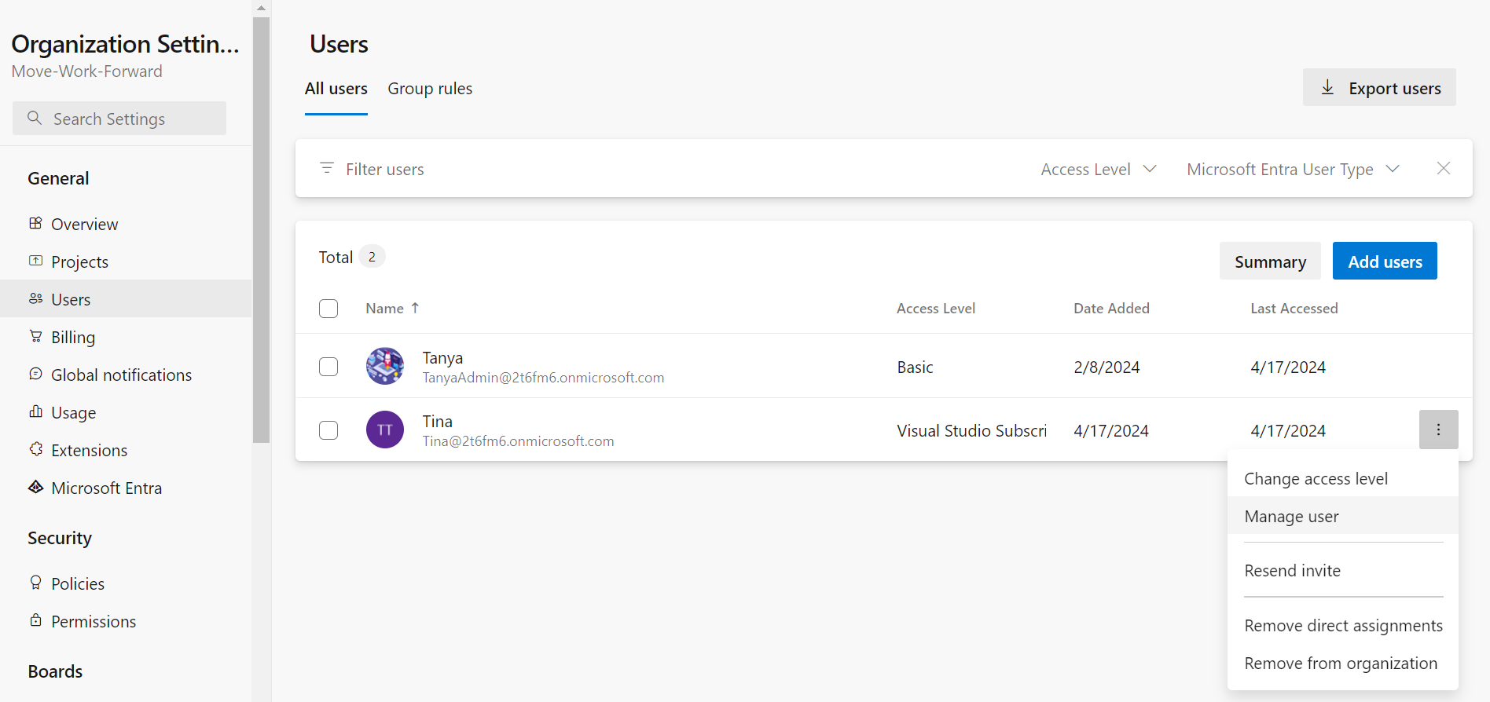Tick the select-all checkbox in header
The height and width of the screenshot is (702, 1490).
pyautogui.click(x=328, y=309)
